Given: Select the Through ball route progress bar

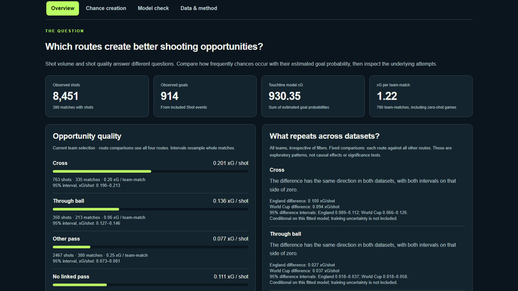Looking at the screenshot, I should tap(150, 209).
